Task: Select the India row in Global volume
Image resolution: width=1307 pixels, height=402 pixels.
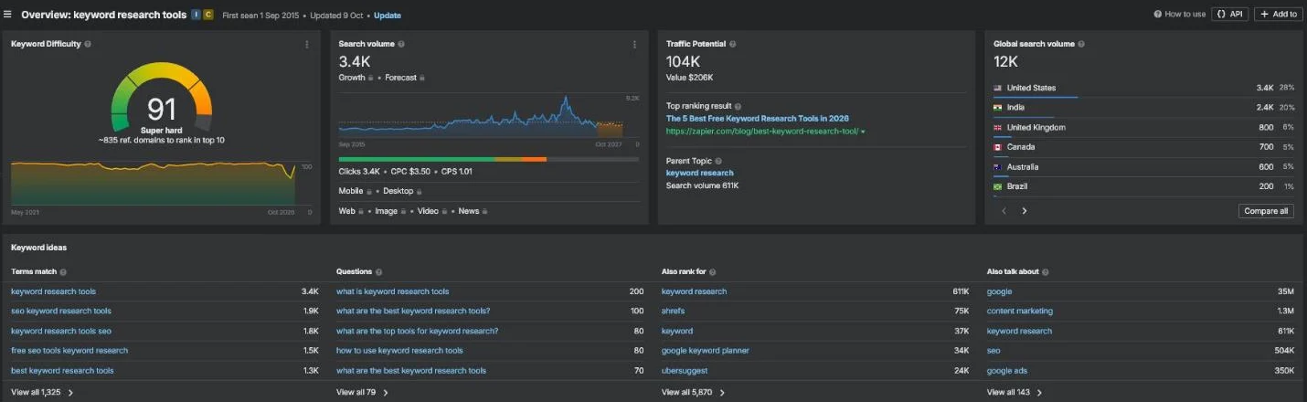Action: [1143, 108]
